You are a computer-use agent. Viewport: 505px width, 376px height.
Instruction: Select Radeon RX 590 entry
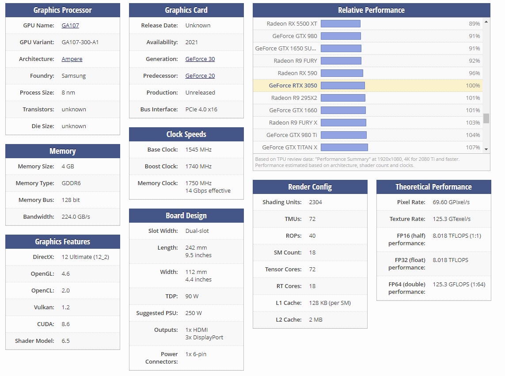[368, 73]
